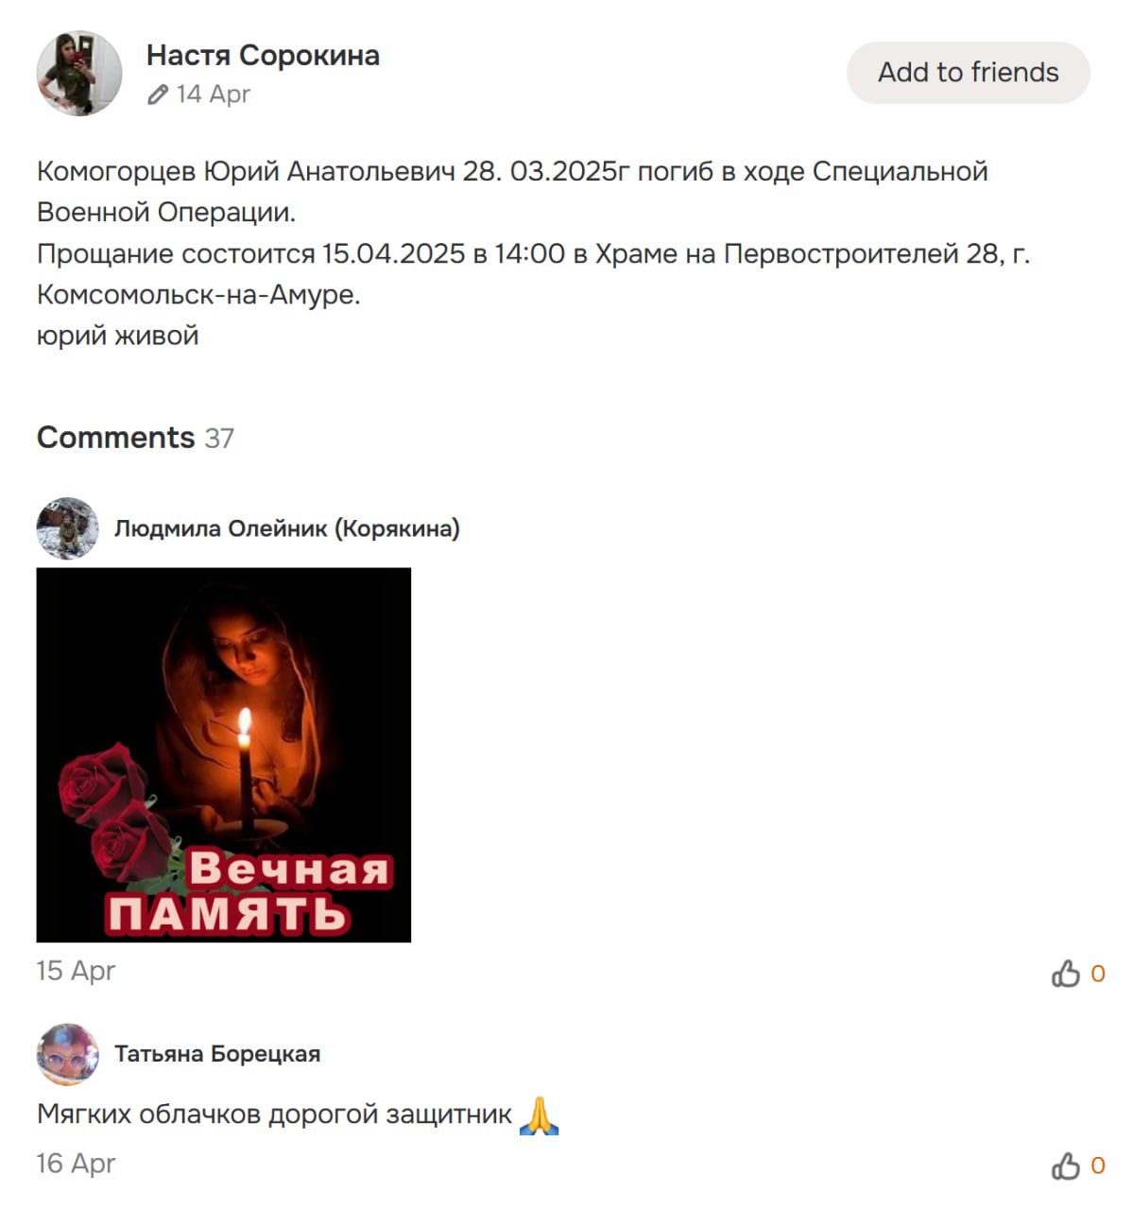Screen dimensions: 1133x1210
Task: Open commenter name Татьяна Борецкая
Action: tap(217, 1054)
